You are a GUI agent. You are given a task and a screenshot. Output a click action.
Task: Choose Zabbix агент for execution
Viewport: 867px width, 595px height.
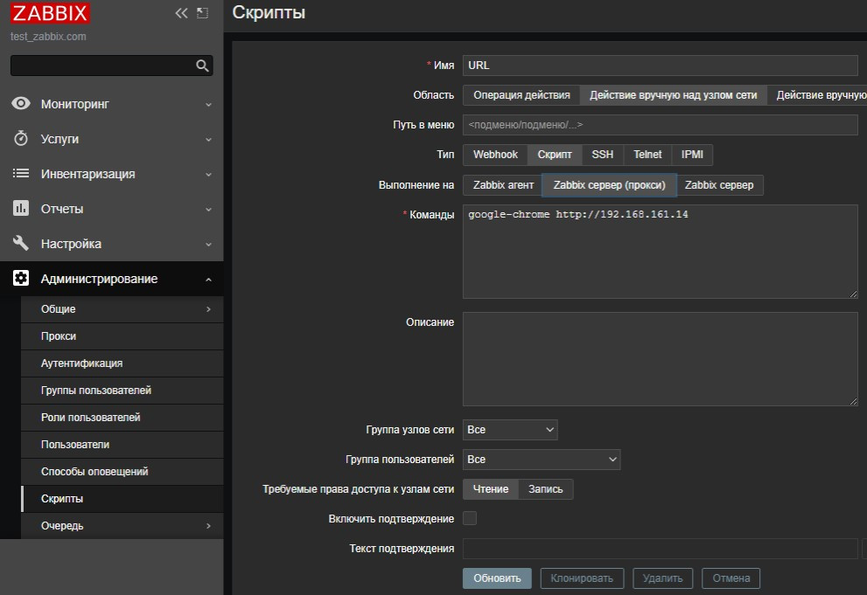pos(503,185)
